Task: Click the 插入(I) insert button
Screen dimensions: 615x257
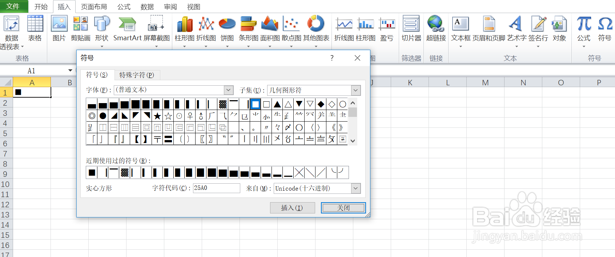Action: click(x=292, y=208)
